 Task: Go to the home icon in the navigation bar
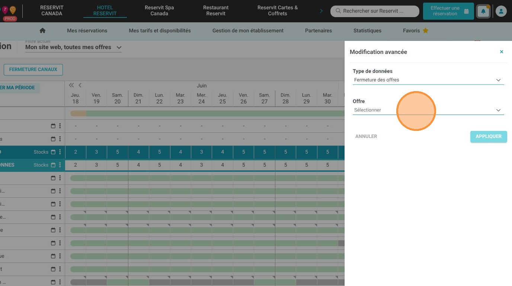click(x=42, y=30)
